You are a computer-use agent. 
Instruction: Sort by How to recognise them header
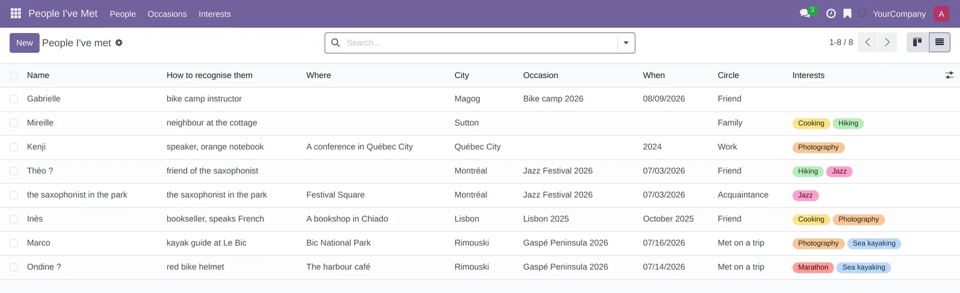pos(209,75)
